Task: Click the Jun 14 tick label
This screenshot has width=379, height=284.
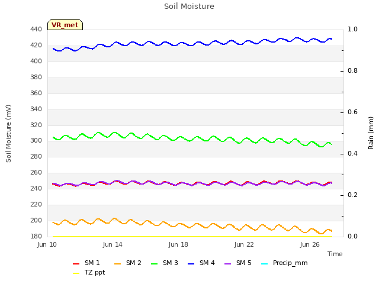Action: tap(113, 244)
